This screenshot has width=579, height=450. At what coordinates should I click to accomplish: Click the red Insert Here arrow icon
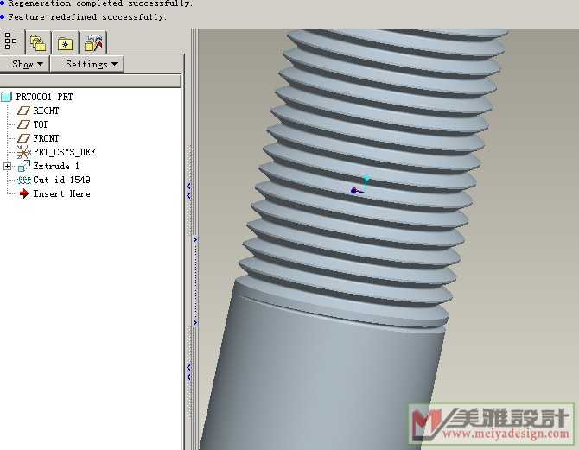click(x=24, y=193)
